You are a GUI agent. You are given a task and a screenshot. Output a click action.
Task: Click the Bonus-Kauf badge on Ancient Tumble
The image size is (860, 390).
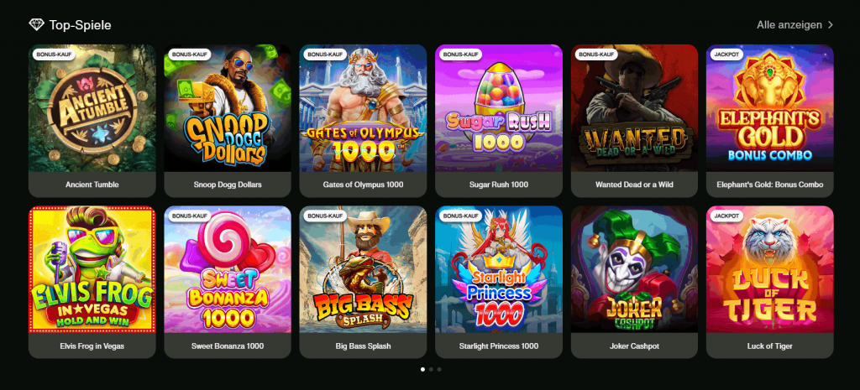click(53, 55)
